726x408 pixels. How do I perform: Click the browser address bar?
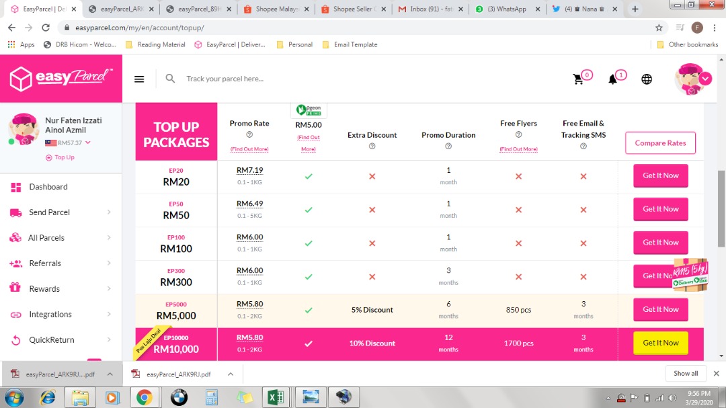pos(361,28)
